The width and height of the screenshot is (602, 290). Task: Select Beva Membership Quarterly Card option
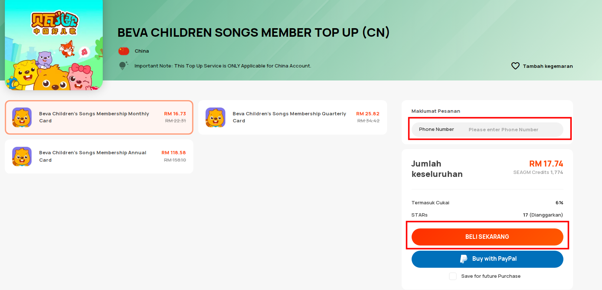pos(292,117)
